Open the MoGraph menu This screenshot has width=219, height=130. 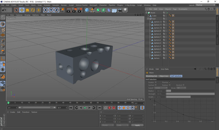(93, 5)
